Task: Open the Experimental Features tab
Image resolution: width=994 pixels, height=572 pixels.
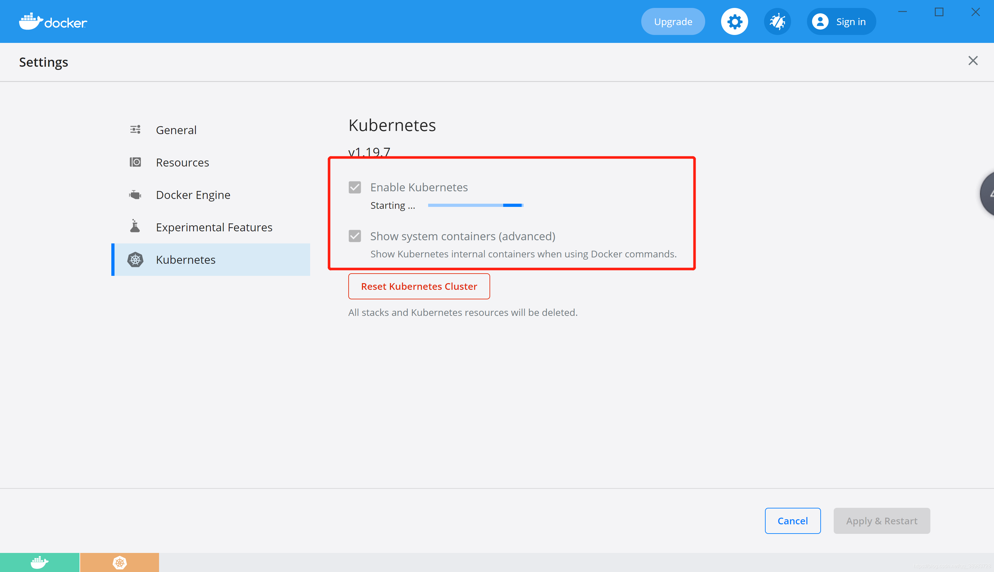Action: (x=211, y=227)
